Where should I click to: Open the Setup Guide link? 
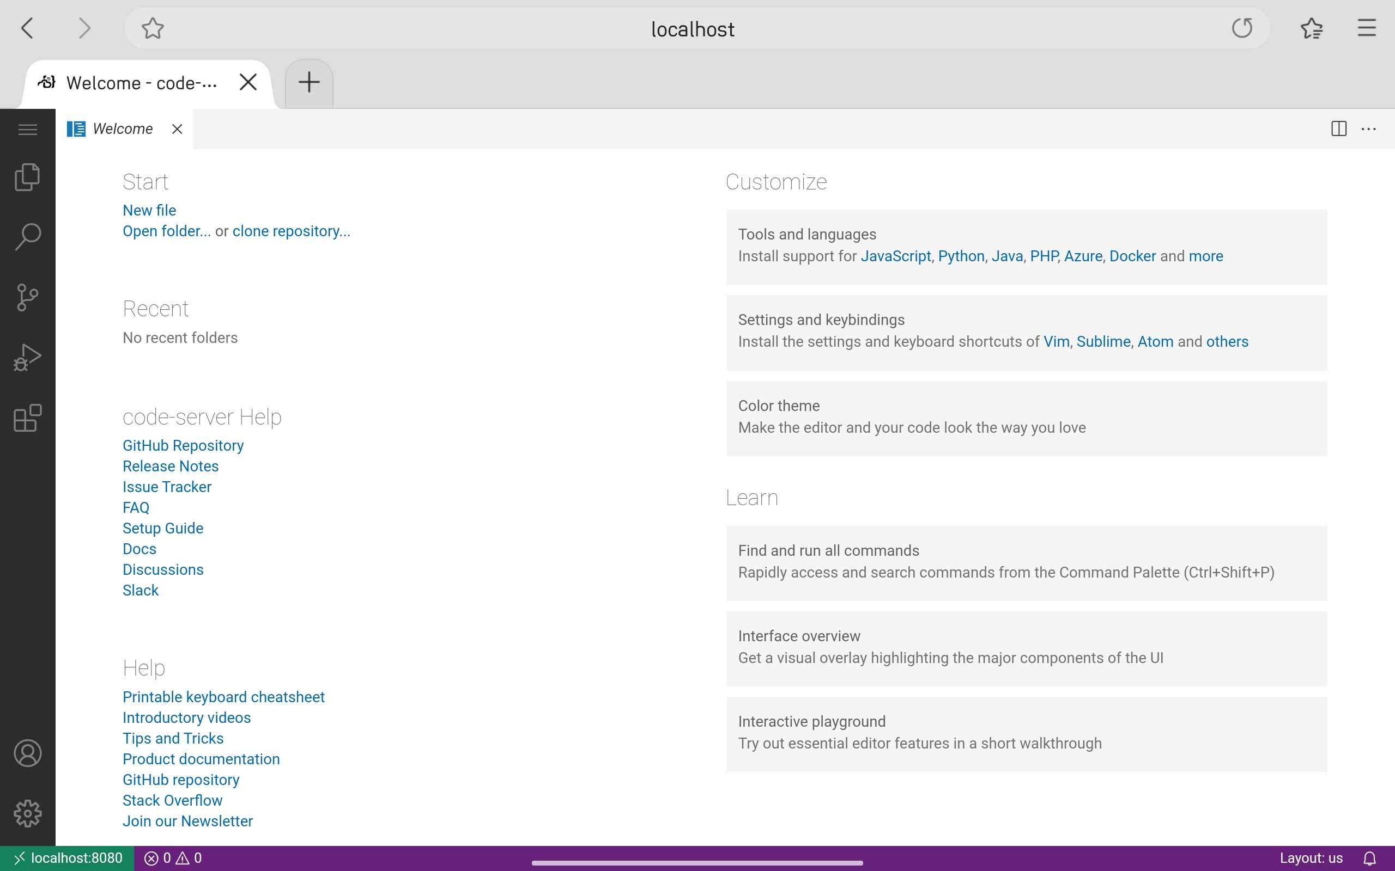pos(163,528)
